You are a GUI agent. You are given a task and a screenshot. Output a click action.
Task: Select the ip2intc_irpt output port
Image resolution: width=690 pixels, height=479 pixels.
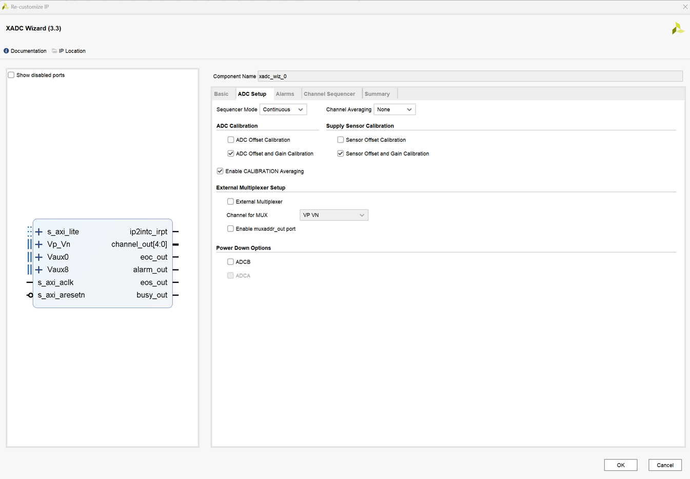pos(149,232)
